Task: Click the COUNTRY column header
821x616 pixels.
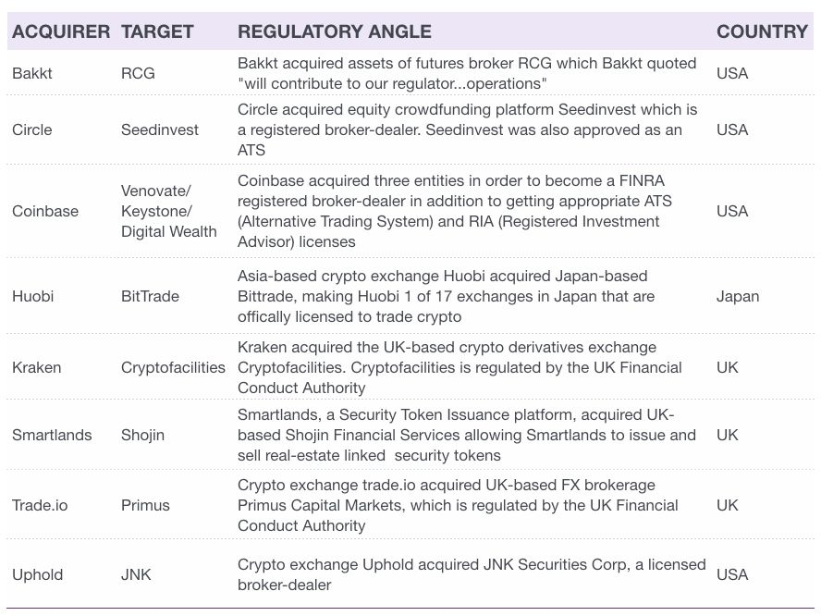Action: (x=762, y=31)
